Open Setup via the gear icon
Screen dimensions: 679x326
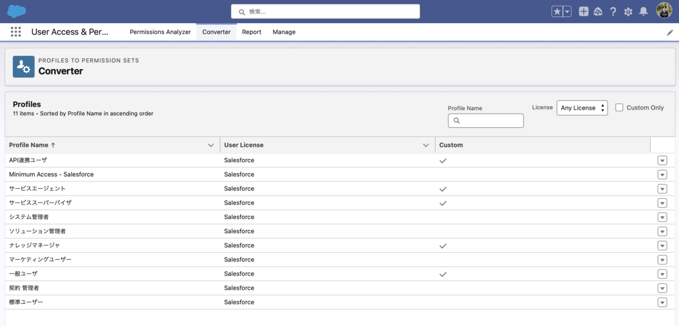(628, 11)
